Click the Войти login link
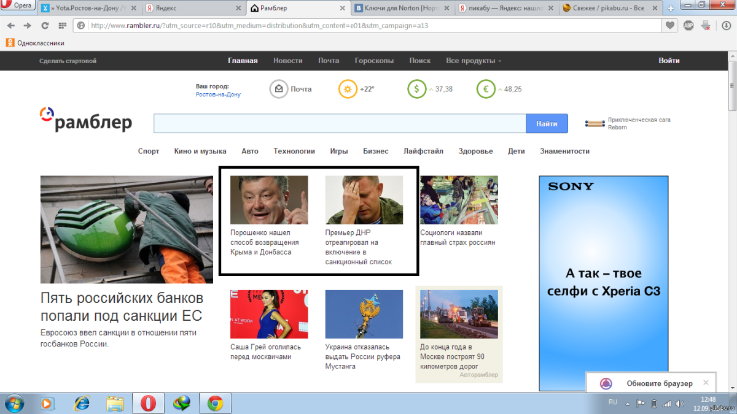The image size is (737, 414). pos(669,61)
